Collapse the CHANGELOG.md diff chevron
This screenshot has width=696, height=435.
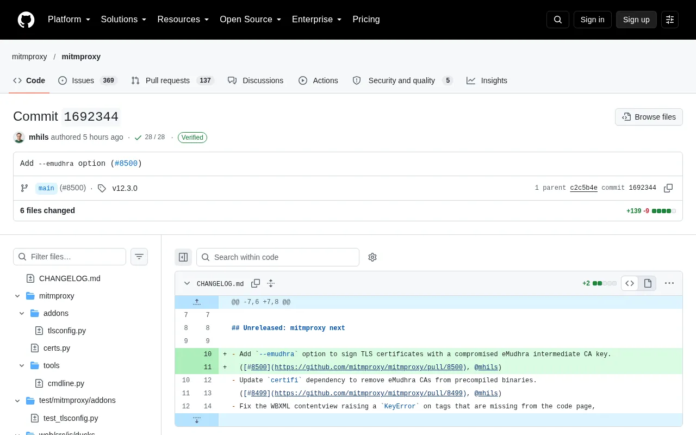click(187, 283)
